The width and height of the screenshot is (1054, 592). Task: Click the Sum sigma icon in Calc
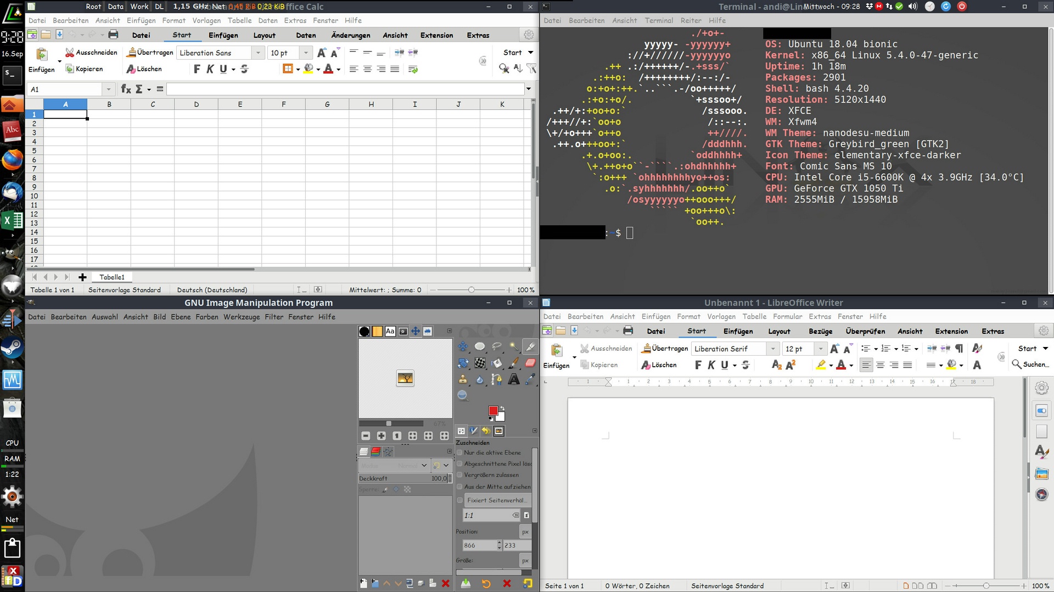pos(139,89)
